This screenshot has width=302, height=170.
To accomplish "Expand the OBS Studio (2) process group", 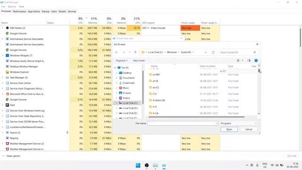I will [x=2, y=28].
